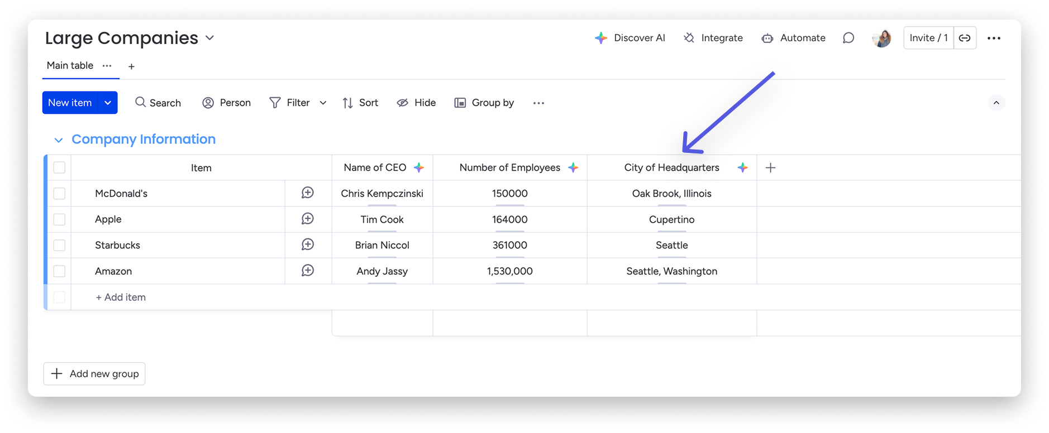Viewport: 1049px width, 433px height.
Task: Open the Integrate plug icon
Action: (x=689, y=38)
